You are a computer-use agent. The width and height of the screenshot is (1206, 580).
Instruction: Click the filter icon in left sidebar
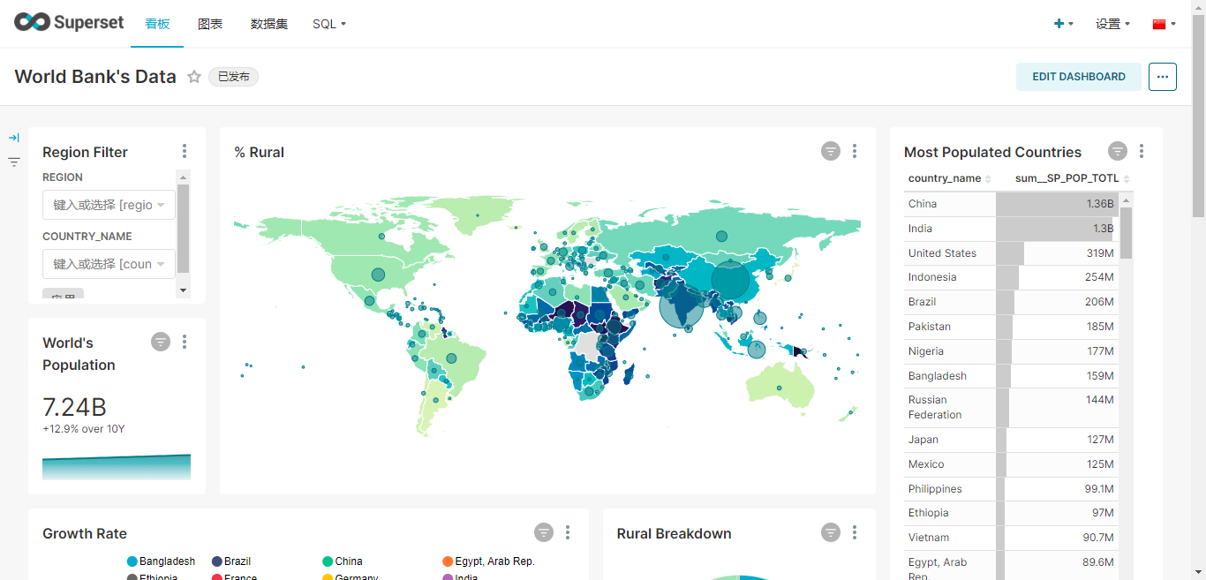point(14,162)
